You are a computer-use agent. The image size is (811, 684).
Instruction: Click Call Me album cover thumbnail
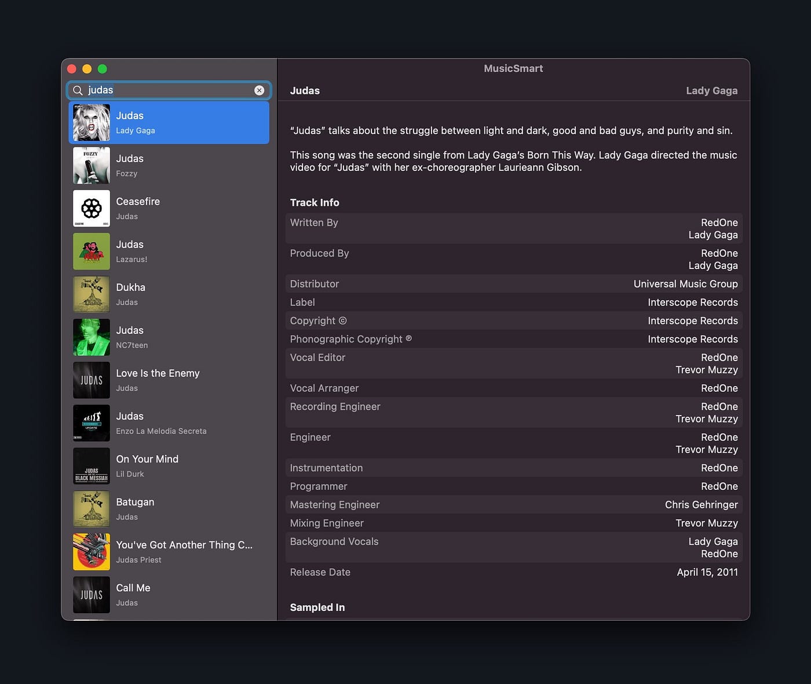(92, 595)
